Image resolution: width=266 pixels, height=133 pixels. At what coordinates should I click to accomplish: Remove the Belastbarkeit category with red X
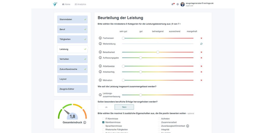[x=201, y=52]
